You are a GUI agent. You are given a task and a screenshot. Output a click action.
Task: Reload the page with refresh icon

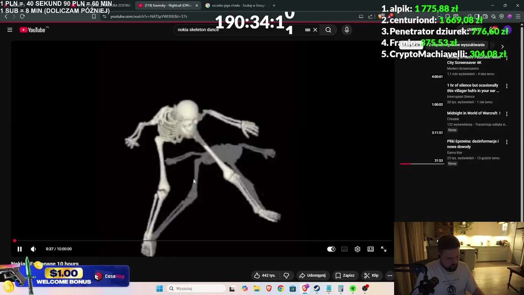click(22, 16)
